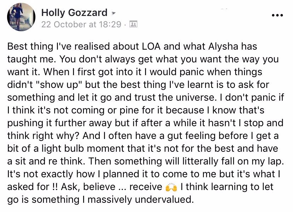Click the phrase think right why?
Image resolution: width=293 pixels, height=212 pixels.
44,136
